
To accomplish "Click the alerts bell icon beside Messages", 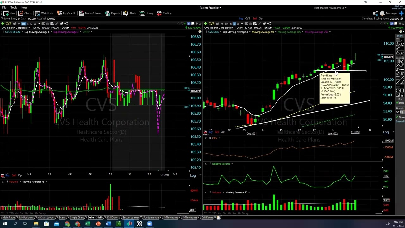I will click(382, 13).
